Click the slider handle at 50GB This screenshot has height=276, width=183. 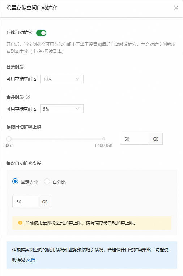tap(9, 139)
